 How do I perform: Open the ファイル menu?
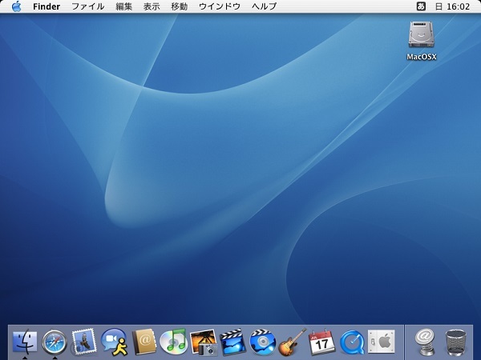(x=88, y=6)
